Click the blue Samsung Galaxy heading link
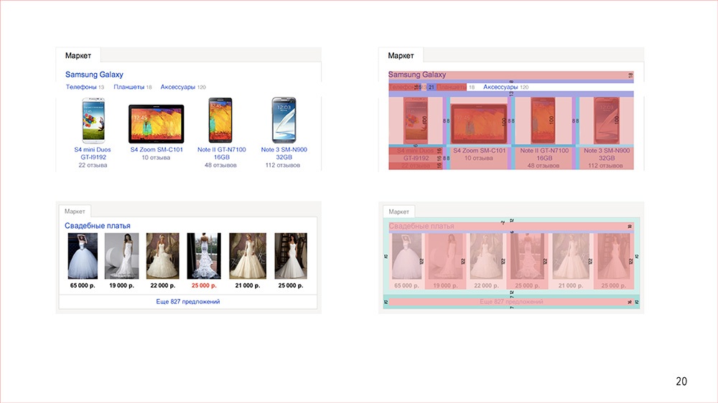Viewport: 718px width, 403px height. [94, 75]
